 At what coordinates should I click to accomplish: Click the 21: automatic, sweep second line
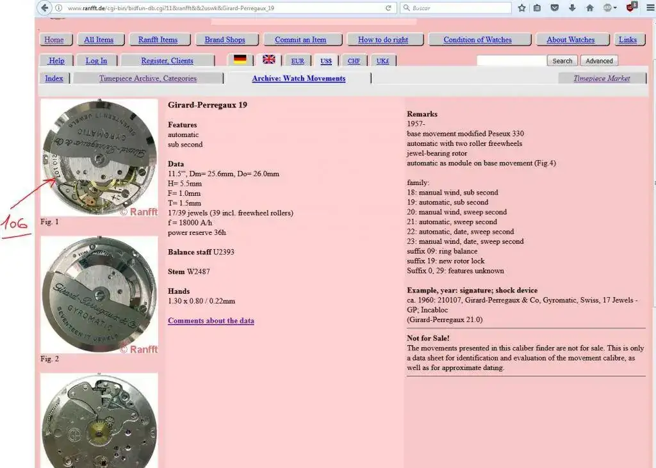pos(452,222)
